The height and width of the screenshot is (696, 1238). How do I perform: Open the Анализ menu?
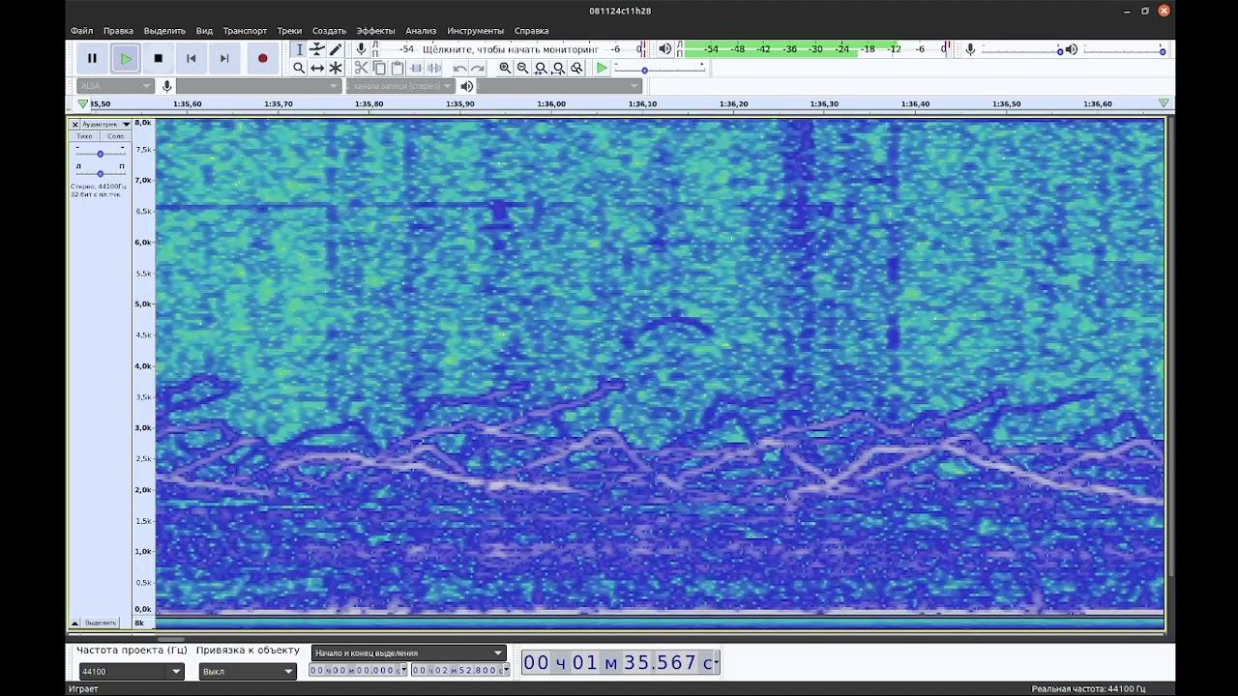pyautogui.click(x=421, y=31)
